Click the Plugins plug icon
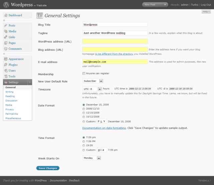Image resolution: width=214 pixels, height=185 pixels. (6, 65)
